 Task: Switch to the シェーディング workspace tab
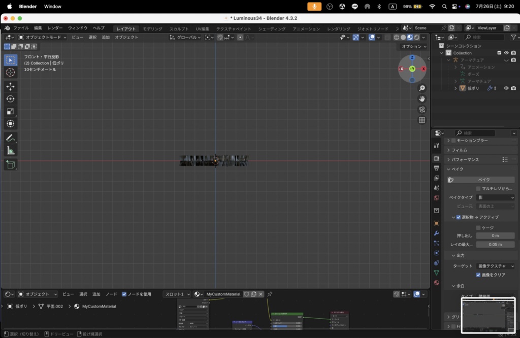click(272, 29)
